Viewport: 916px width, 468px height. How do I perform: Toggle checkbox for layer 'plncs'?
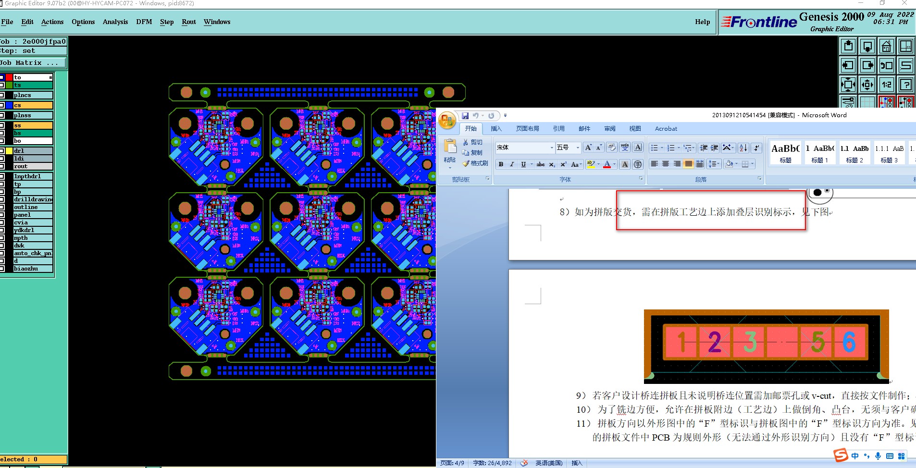[x=2, y=95]
